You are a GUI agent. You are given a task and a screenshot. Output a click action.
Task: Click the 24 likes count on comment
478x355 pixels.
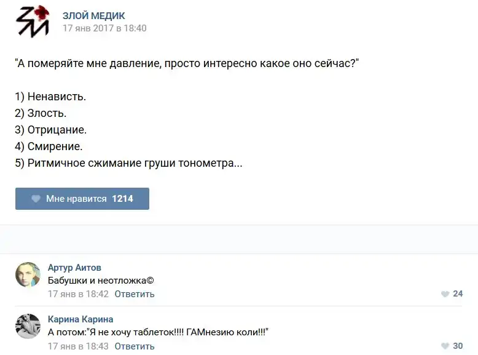458,294
